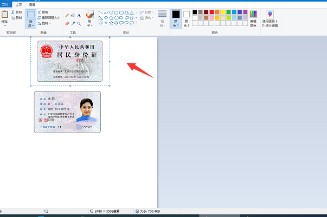Activate the Color 2 button
The image size is (327, 217).
point(187,19)
